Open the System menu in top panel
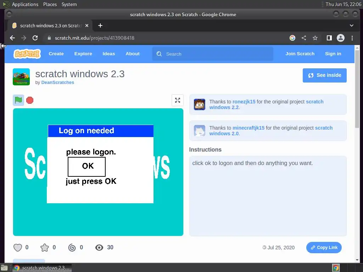363x272 pixels. [x=69, y=4]
